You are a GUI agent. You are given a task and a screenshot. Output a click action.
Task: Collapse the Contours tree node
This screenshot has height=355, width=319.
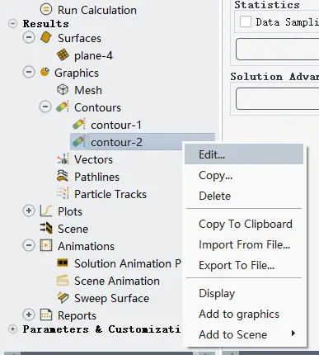pyautogui.click(x=45, y=106)
